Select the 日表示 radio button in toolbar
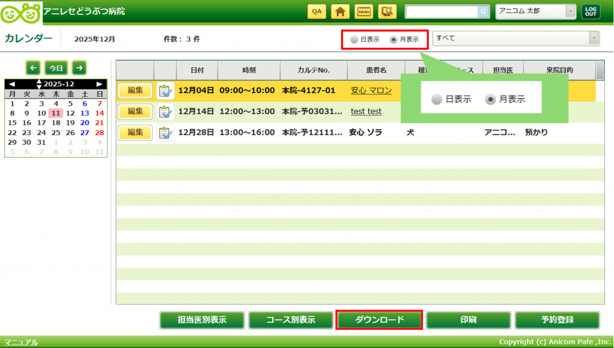 point(354,40)
